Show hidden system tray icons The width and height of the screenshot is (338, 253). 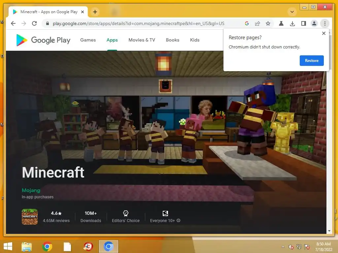click(x=283, y=247)
